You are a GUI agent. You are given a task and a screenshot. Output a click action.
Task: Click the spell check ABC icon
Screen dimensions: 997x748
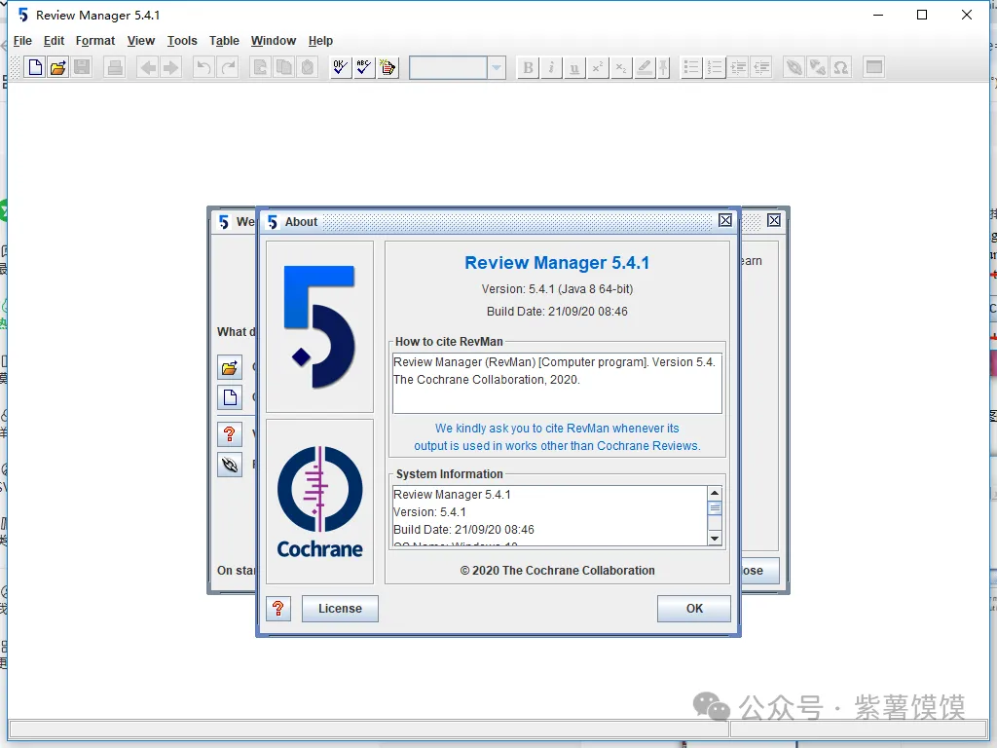pos(364,67)
